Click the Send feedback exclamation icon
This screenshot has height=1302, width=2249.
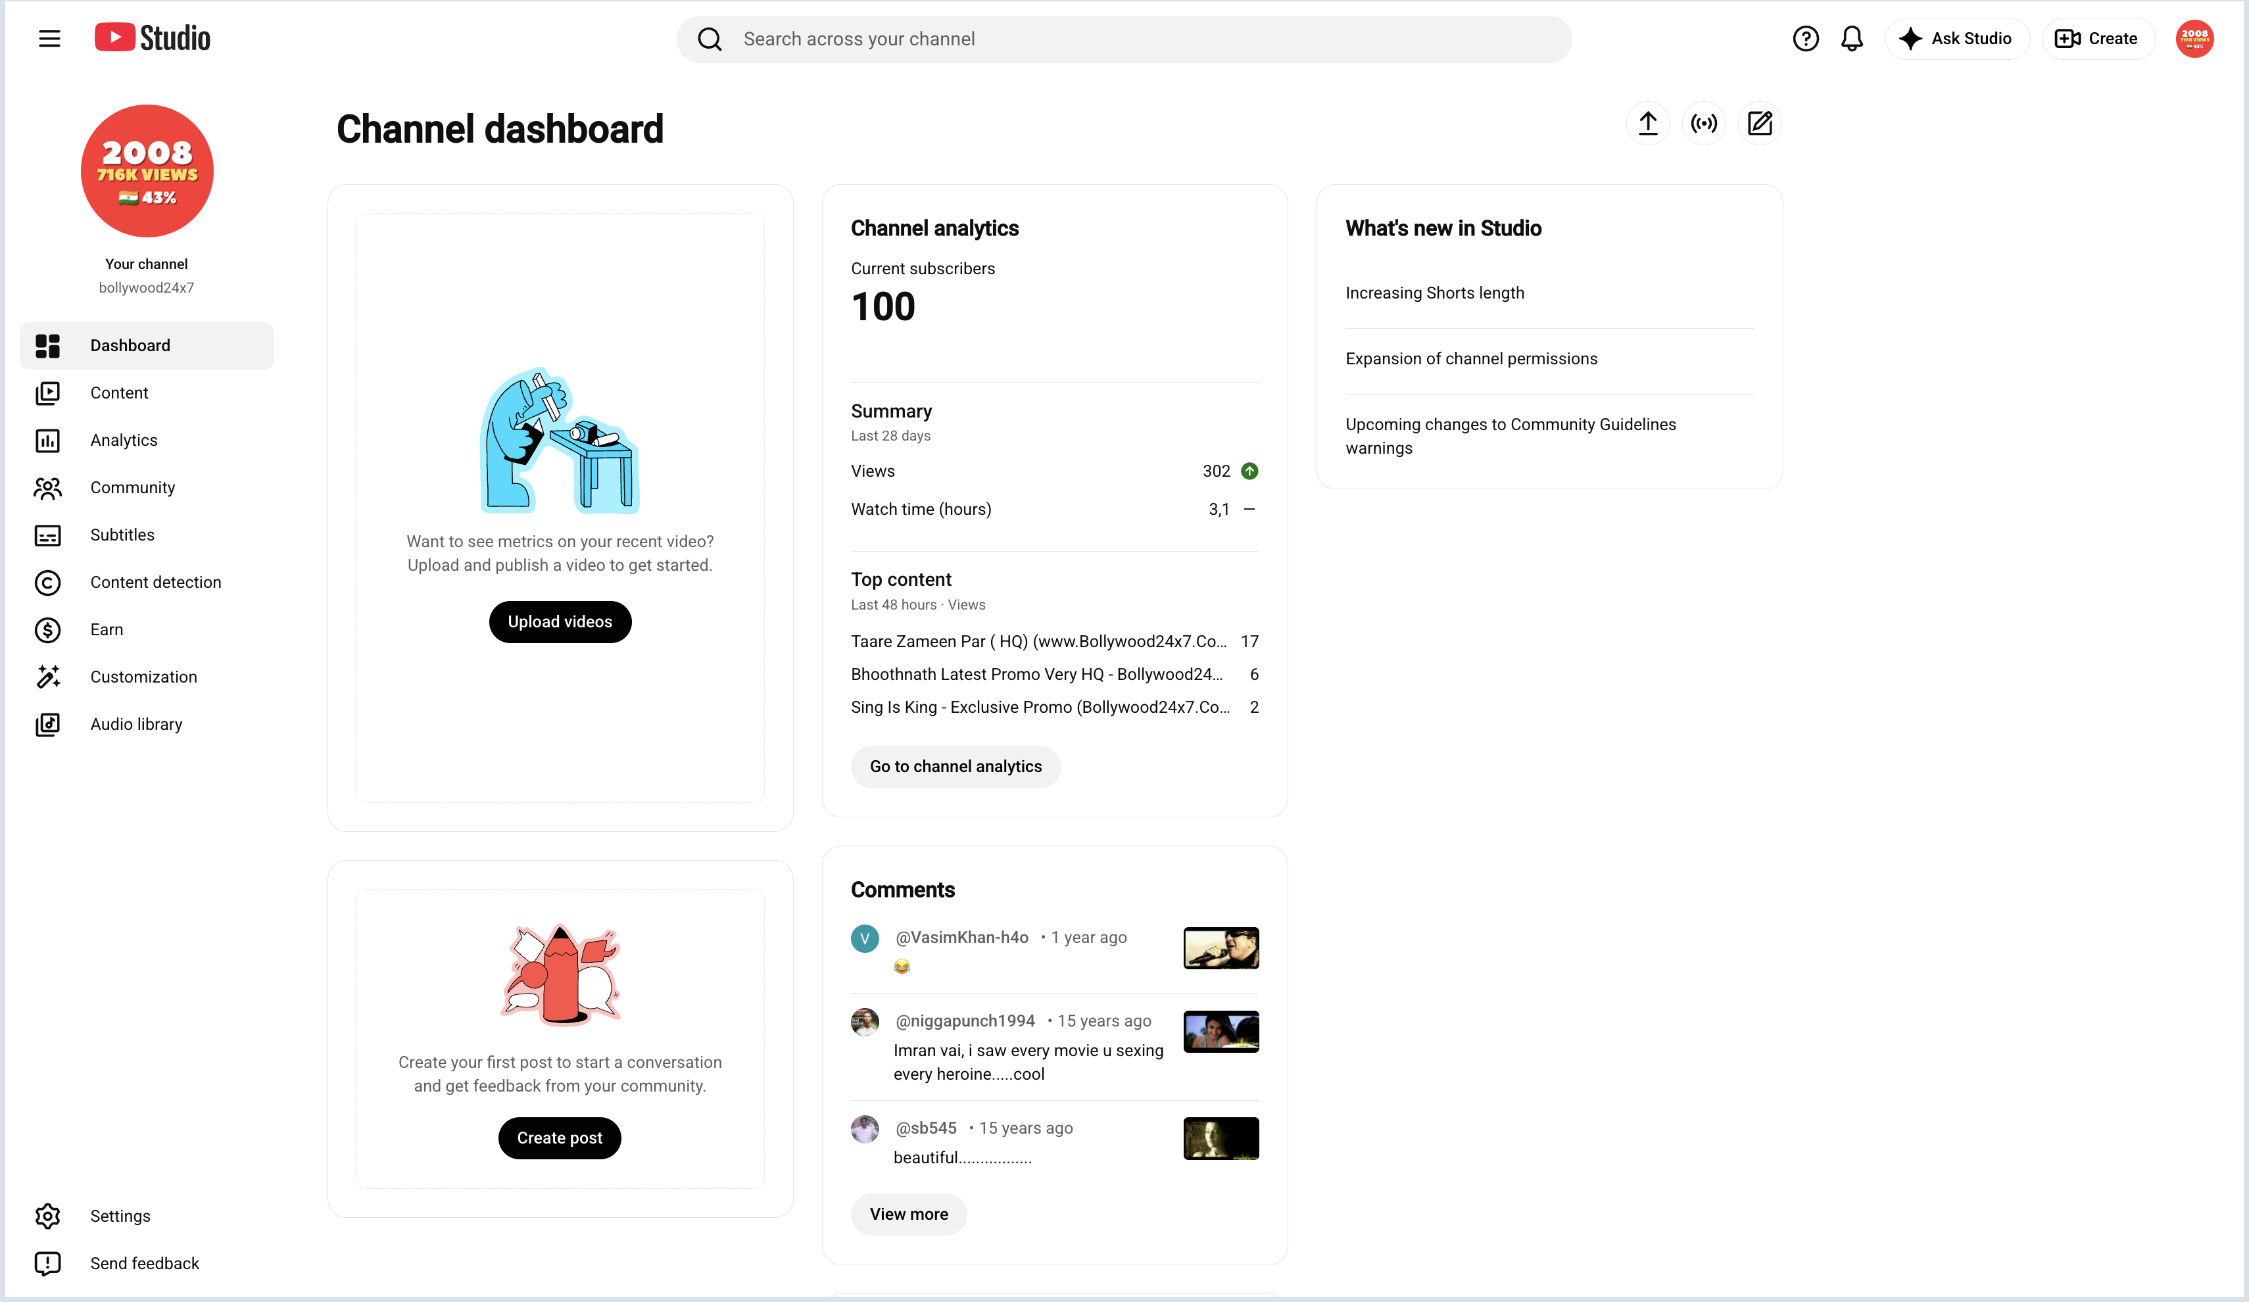tap(47, 1263)
